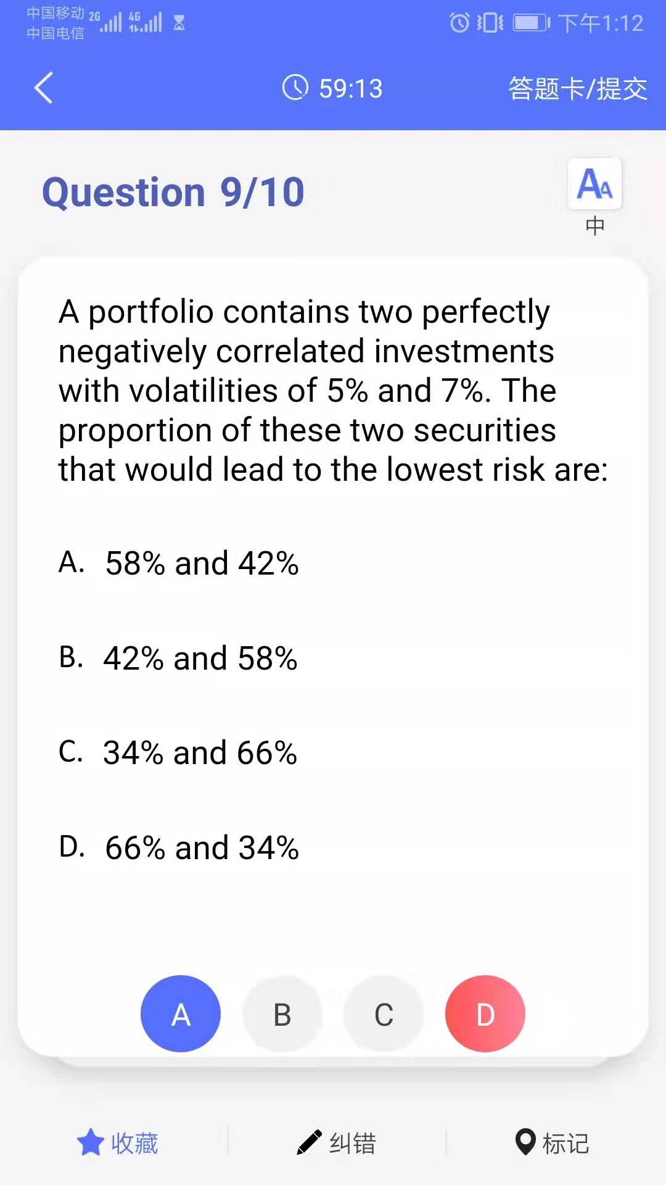666x1185 pixels.
Task: Open the font size Aa icon
Action: click(x=594, y=184)
